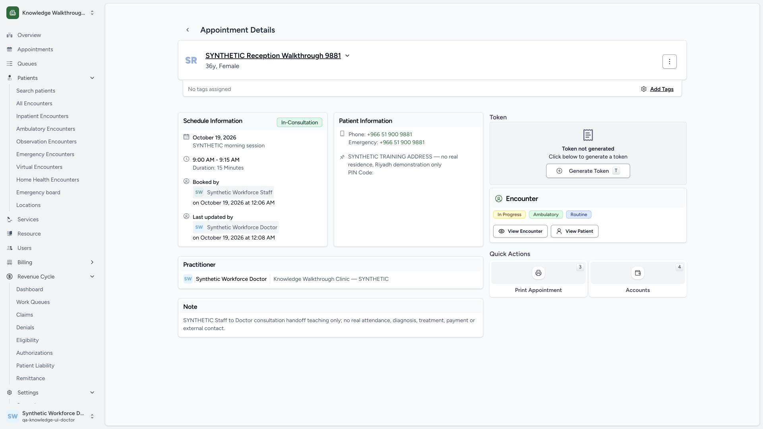Click the gear icon next to Add Tags
This screenshot has width=763, height=429.
coord(643,89)
